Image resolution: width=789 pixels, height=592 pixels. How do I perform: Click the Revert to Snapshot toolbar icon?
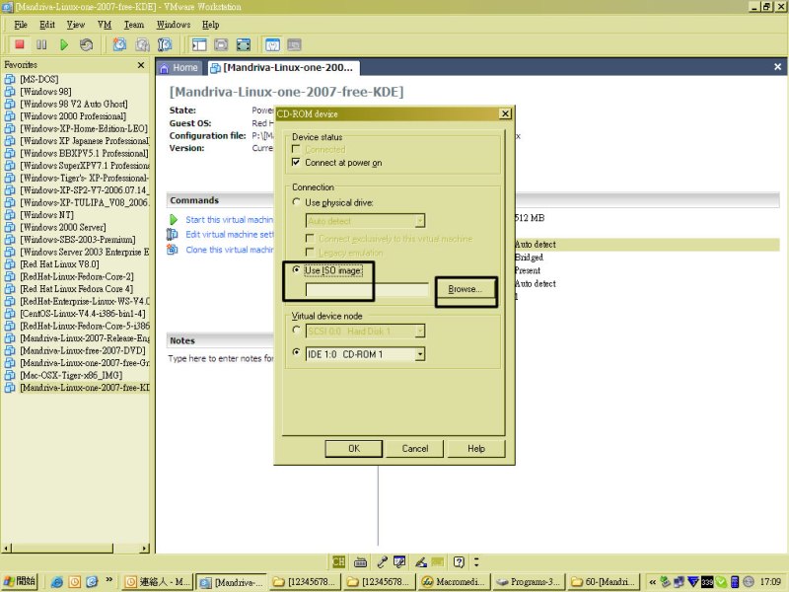142,44
